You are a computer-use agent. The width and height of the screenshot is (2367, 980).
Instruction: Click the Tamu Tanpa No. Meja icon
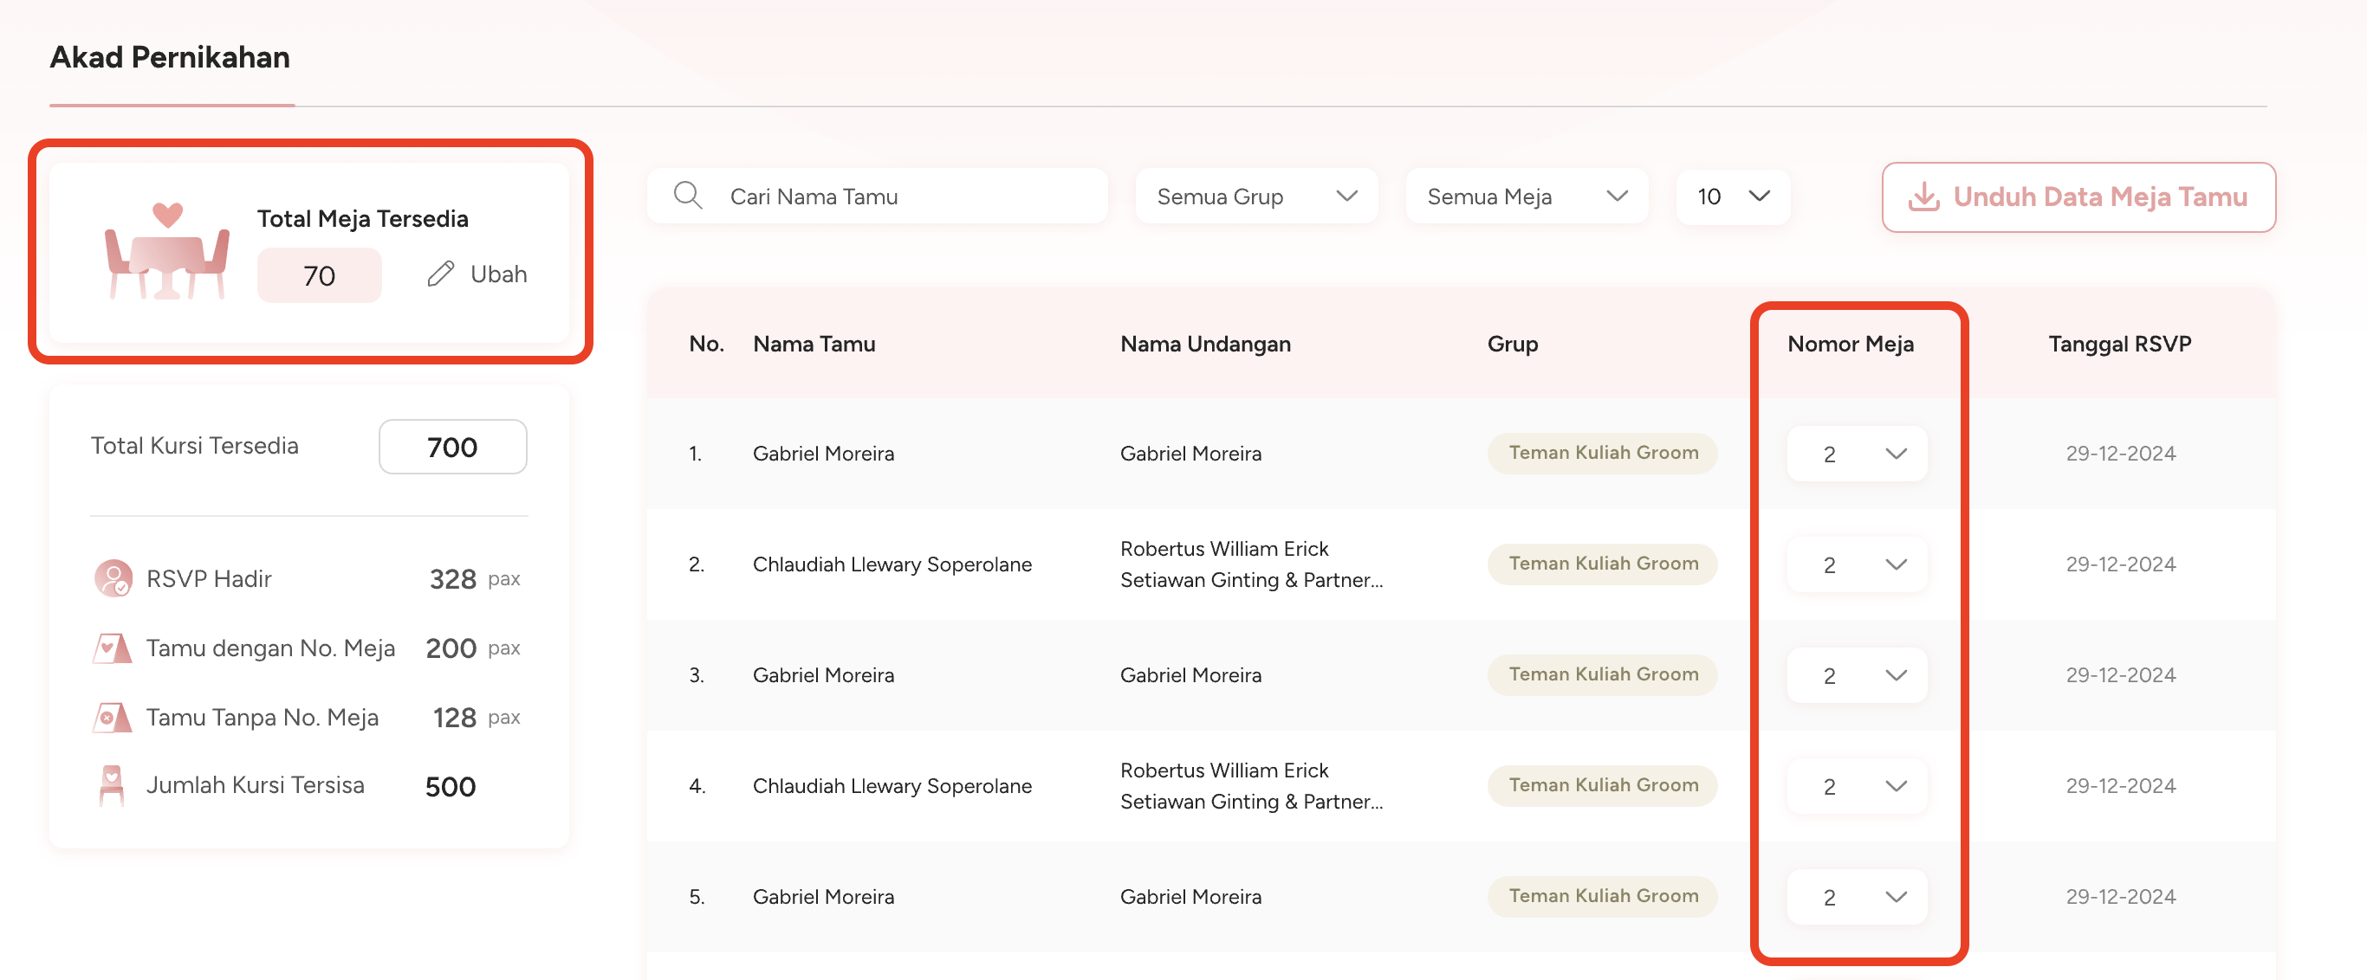[111, 718]
